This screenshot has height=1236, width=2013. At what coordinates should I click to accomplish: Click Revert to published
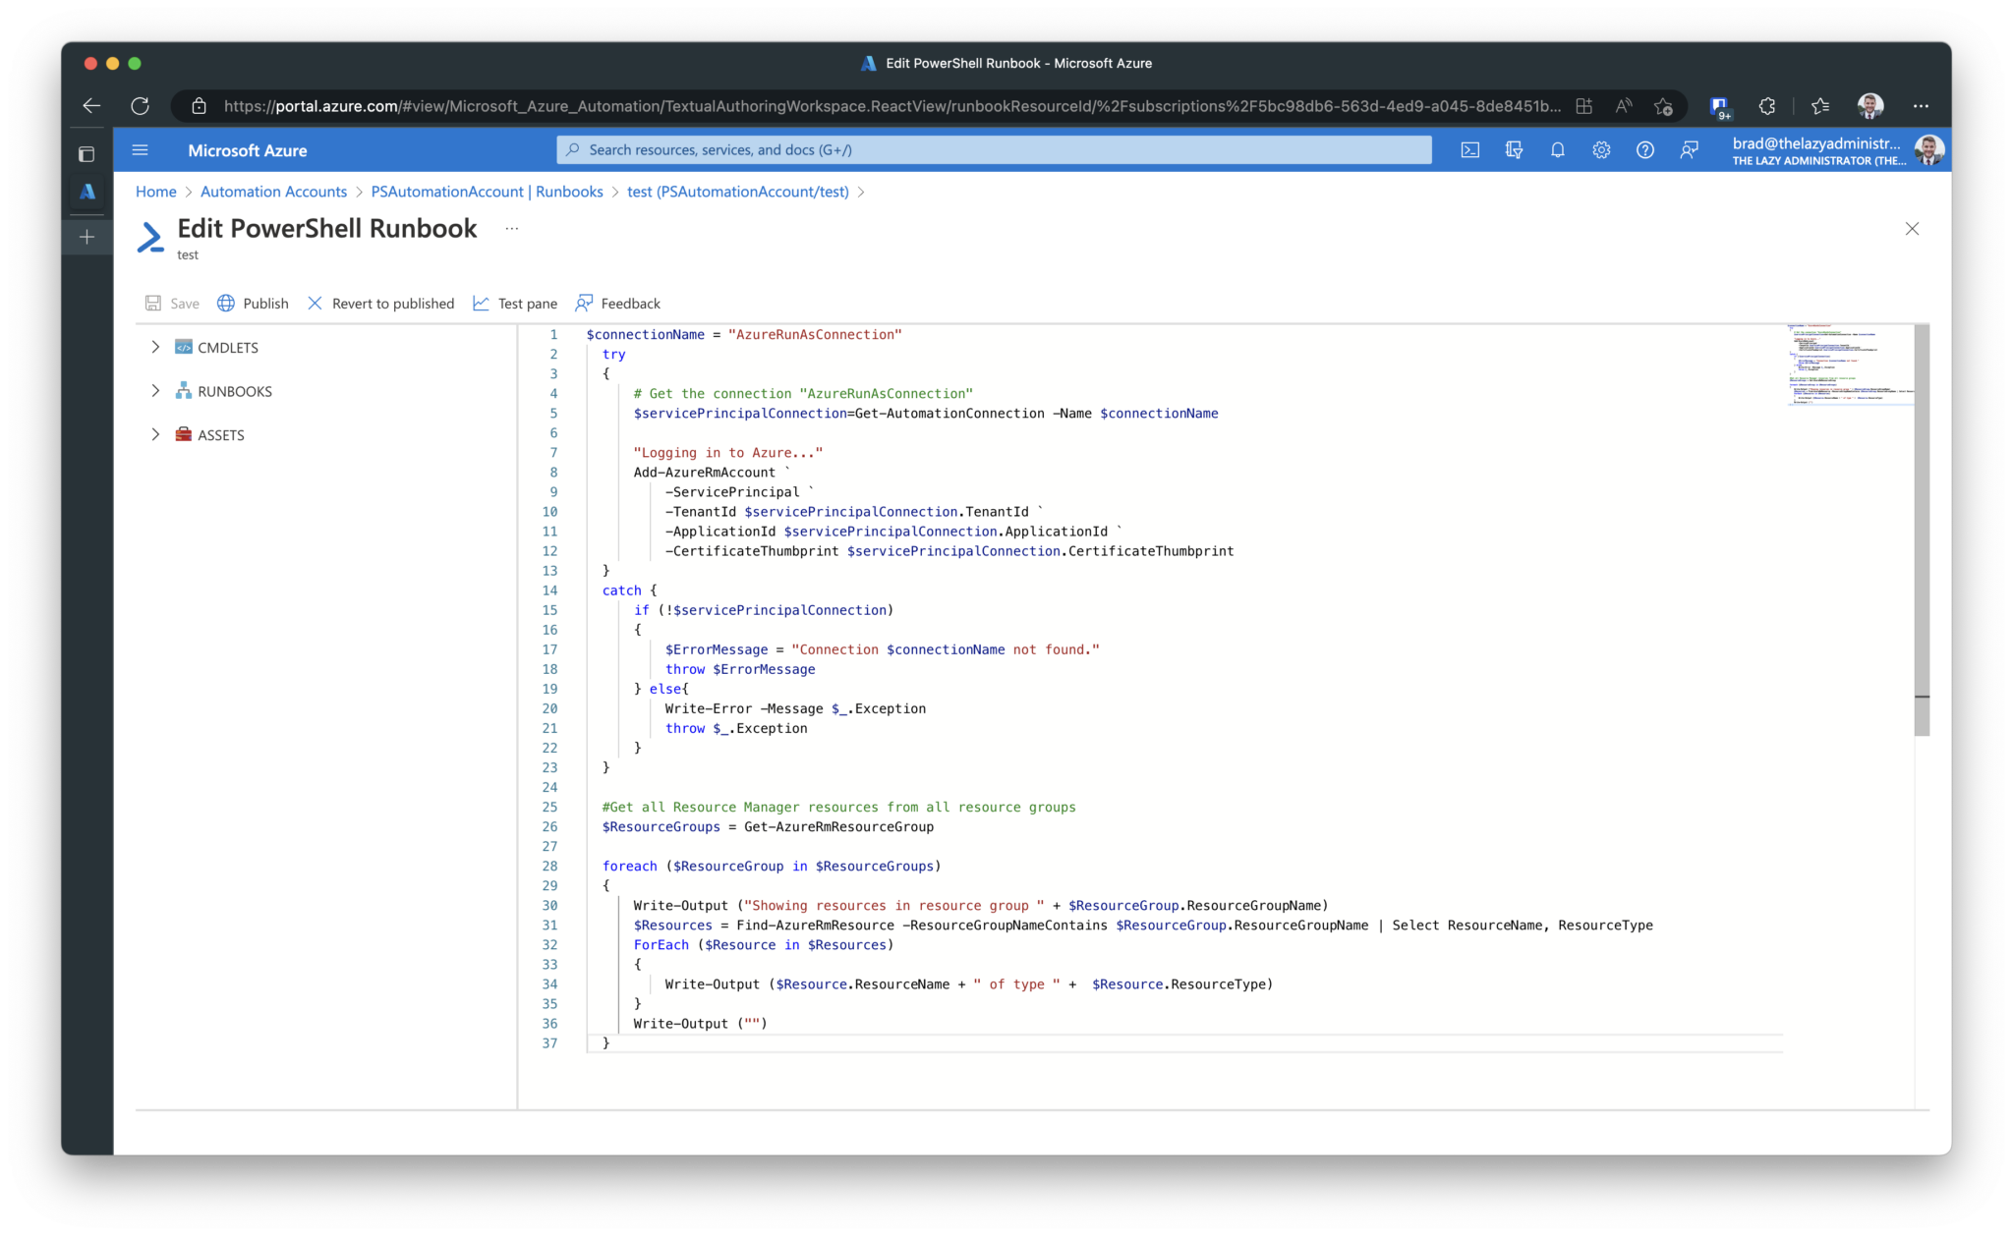(380, 304)
